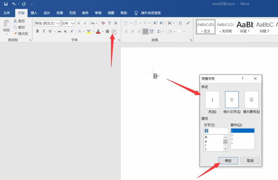Open the 文件 (File) tab
The width and height of the screenshot is (278, 180).
6,13
